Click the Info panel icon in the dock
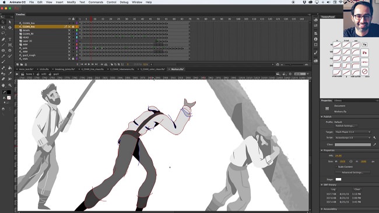This screenshot has width=379, height=213. [x=315, y=39]
